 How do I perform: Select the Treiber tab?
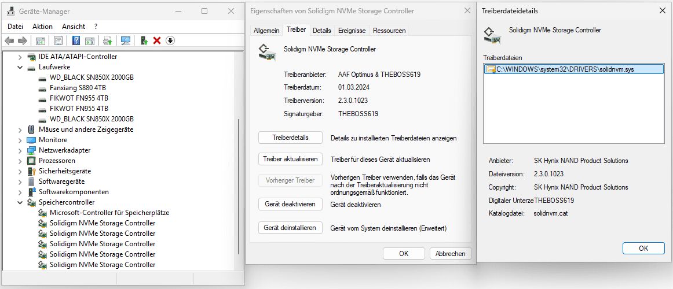296,30
